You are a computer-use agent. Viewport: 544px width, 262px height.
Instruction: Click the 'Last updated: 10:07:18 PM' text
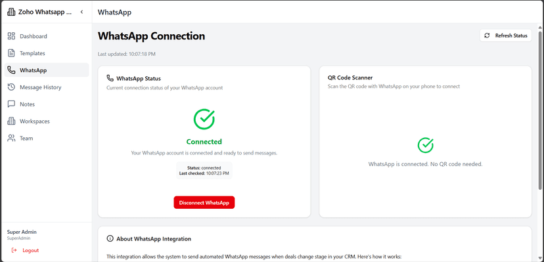[127, 54]
